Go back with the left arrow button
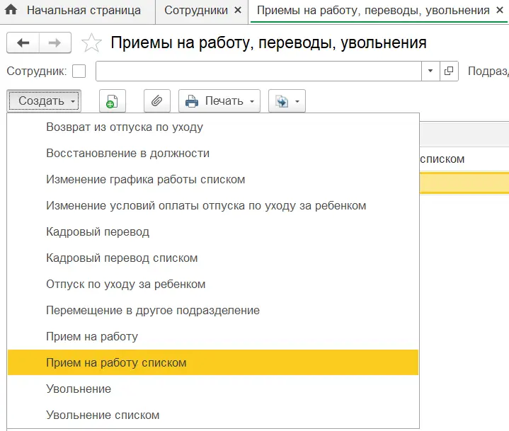This screenshot has width=509, height=431. pyautogui.click(x=23, y=43)
